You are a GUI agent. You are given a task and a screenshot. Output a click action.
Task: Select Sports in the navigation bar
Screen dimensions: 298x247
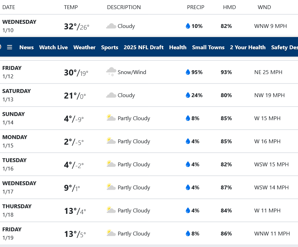(x=109, y=47)
